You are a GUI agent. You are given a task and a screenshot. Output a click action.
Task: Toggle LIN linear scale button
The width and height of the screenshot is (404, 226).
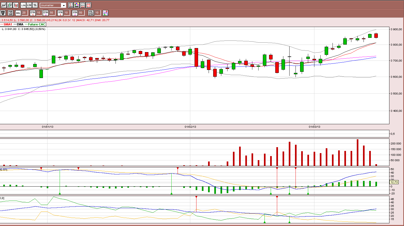[29, 5]
